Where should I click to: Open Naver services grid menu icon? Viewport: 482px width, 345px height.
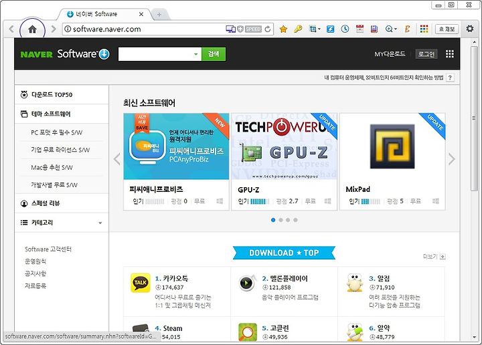[x=449, y=54]
